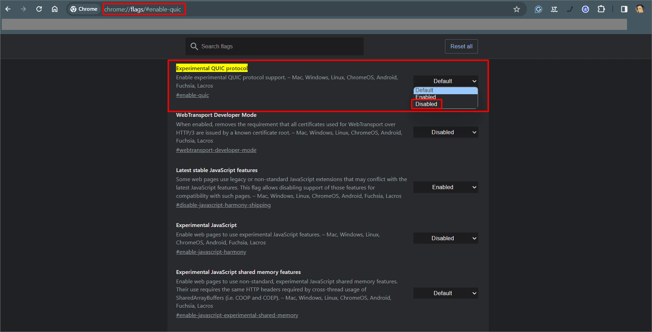Click the Latest stable JavaScript features heading

point(217,170)
